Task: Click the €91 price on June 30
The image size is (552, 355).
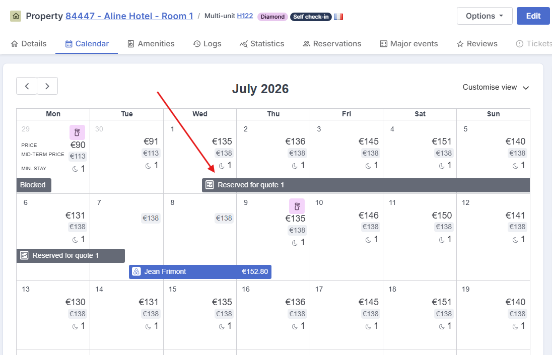Action: pyautogui.click(x=151, y=141)
